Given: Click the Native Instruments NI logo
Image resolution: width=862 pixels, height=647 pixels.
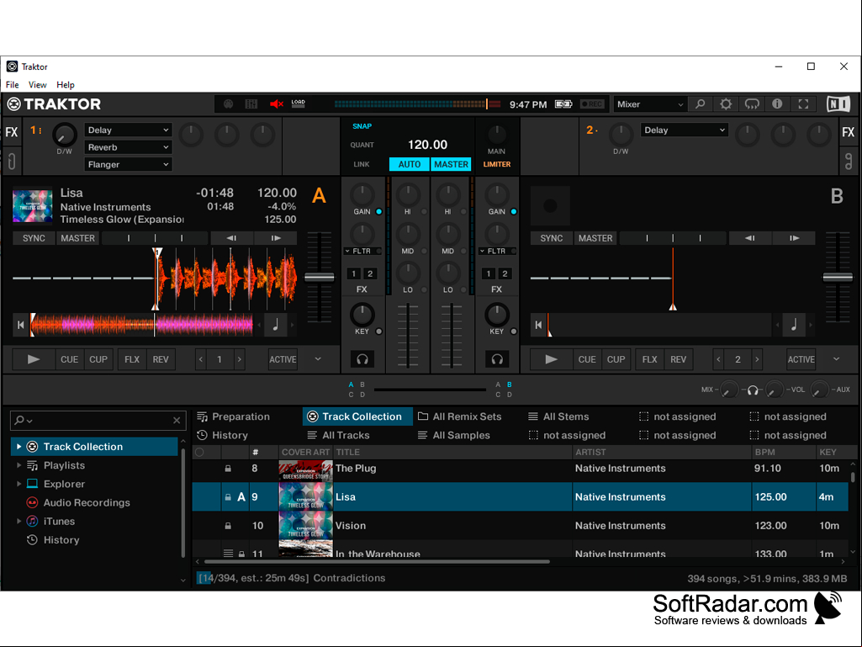Looking at the screenshot, I should click(838, 104).
